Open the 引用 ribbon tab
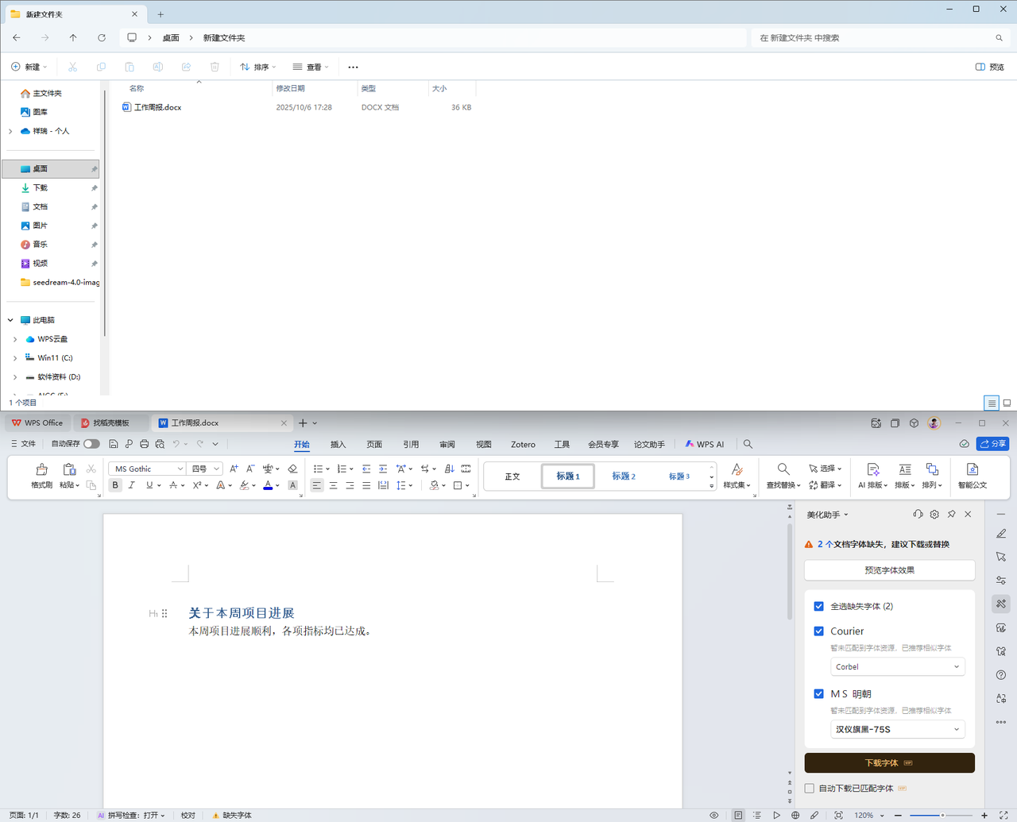This screenshot has height=822, width=1017. point(411,444)
